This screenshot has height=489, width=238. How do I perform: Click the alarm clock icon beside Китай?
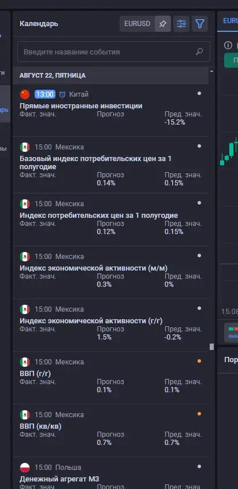pos(62,94)
